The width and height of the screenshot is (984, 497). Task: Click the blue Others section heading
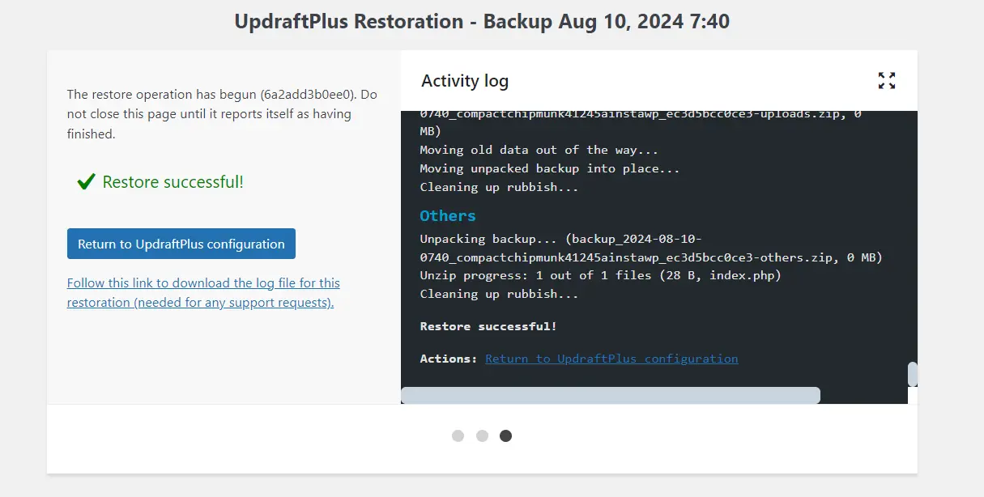[448, 215]
